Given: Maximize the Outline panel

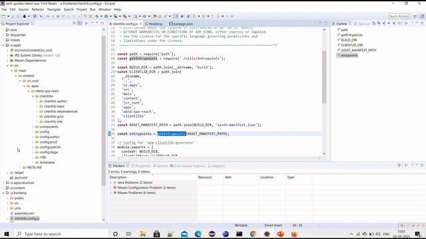Looking at the screenshot, I should [x=422, y=23].
